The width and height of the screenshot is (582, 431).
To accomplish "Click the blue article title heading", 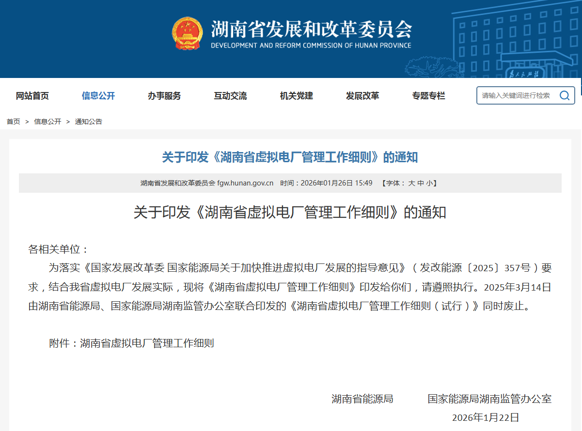I will point(290,157).
